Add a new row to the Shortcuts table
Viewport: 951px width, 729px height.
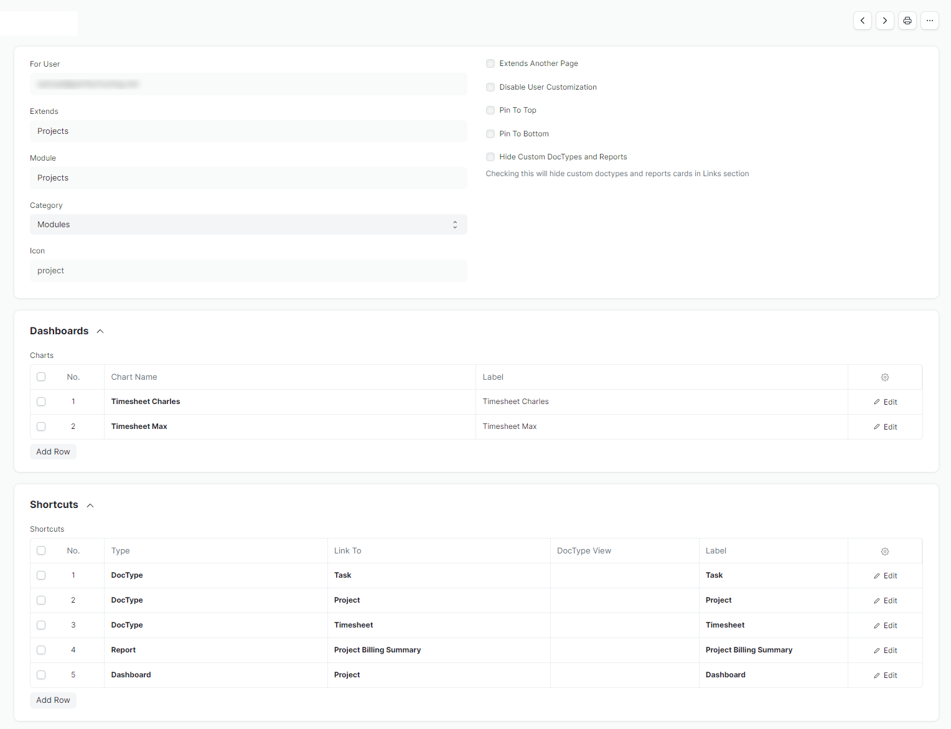point(53,700)
